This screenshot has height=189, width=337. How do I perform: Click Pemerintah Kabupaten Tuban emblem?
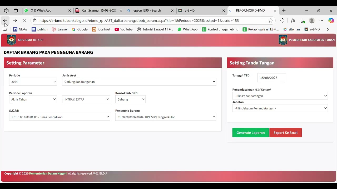(283, 40)
